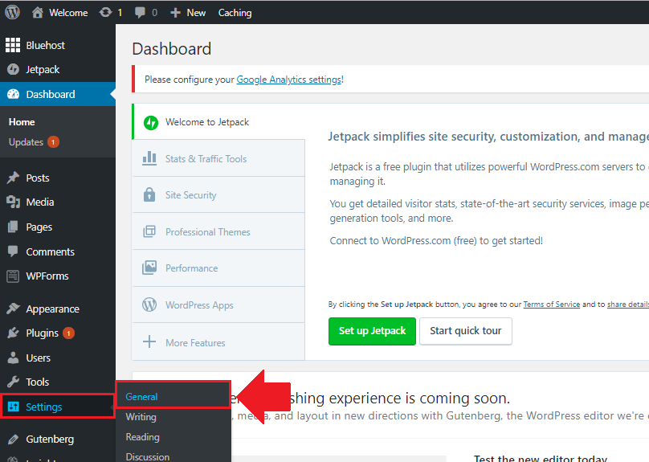Select the Stats & Traffic Tools tab

click(x=218, y=158)
